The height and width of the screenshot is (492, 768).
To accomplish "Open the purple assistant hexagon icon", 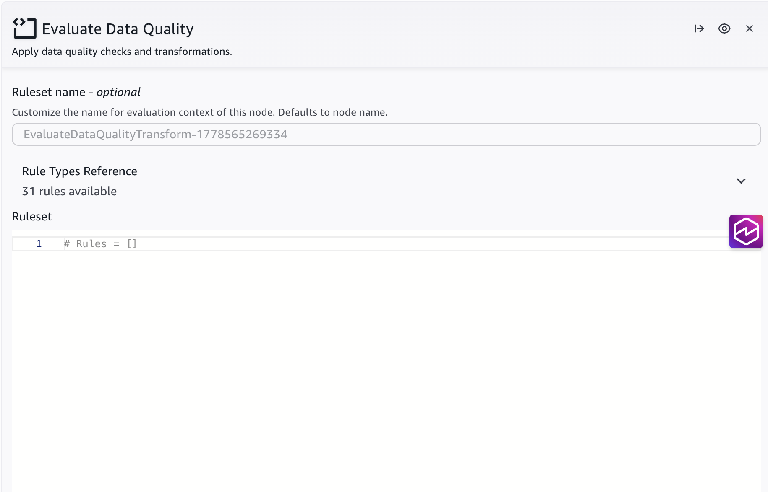I will coord(746,231).
